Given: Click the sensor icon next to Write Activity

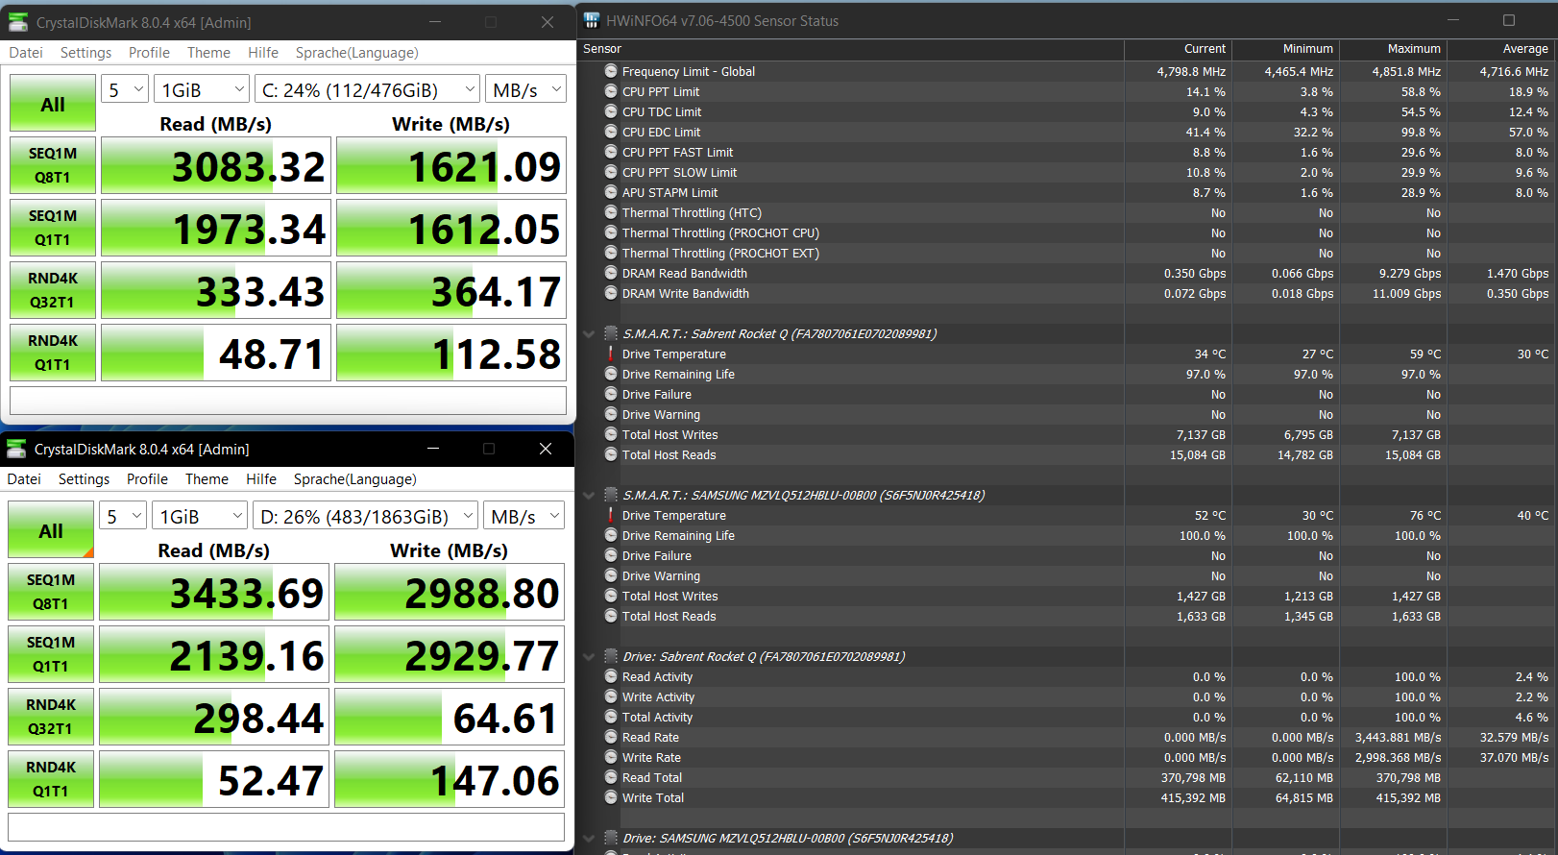Looking at the screenshot, I should pos(611,696).
